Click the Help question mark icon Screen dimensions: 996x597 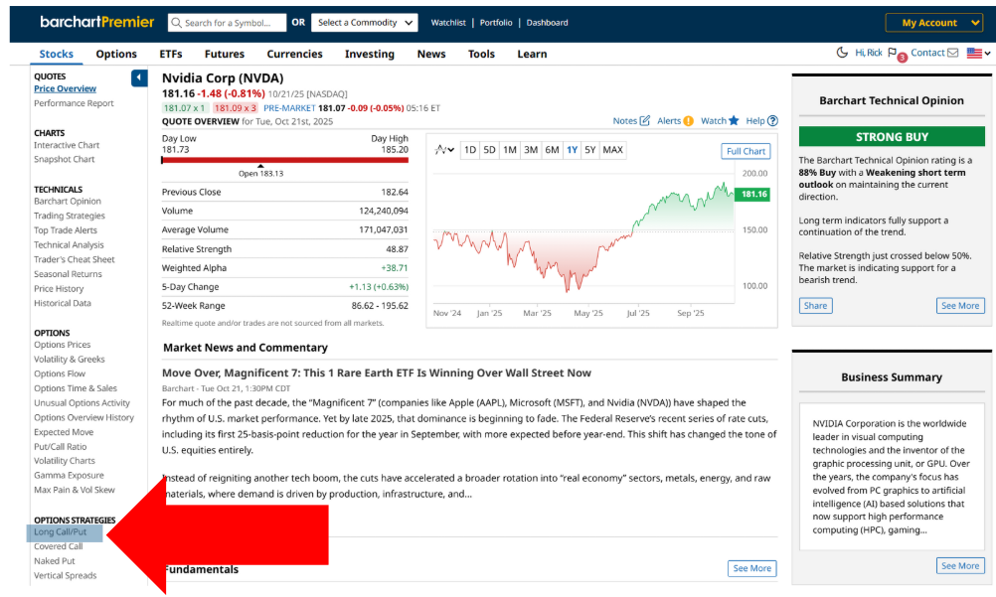(772, 120)
